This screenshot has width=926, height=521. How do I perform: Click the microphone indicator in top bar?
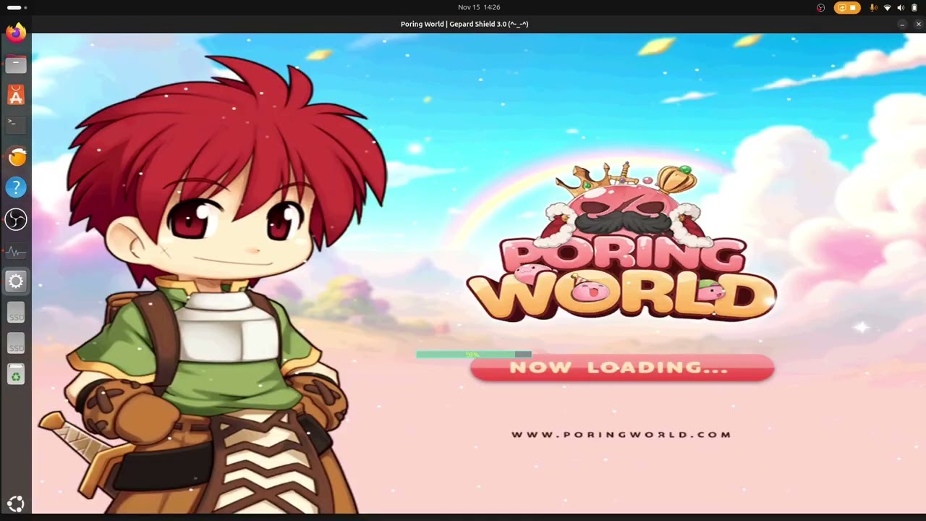[874, 8]
